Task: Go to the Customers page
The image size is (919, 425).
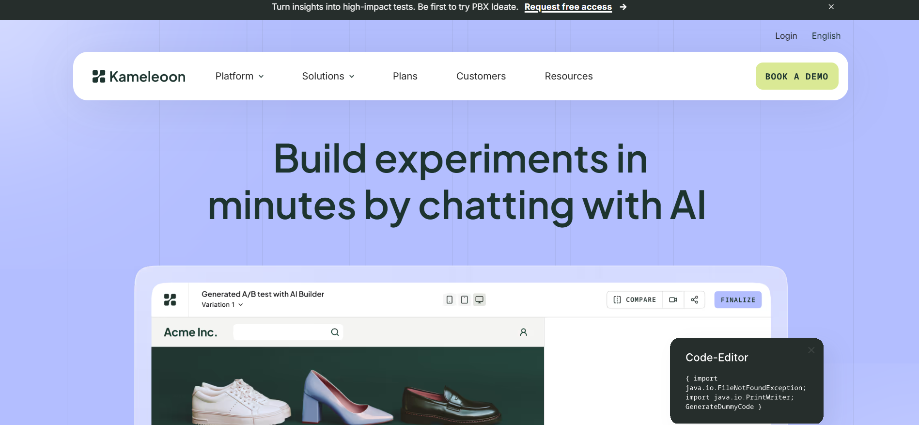Action: tap(481, 77)
